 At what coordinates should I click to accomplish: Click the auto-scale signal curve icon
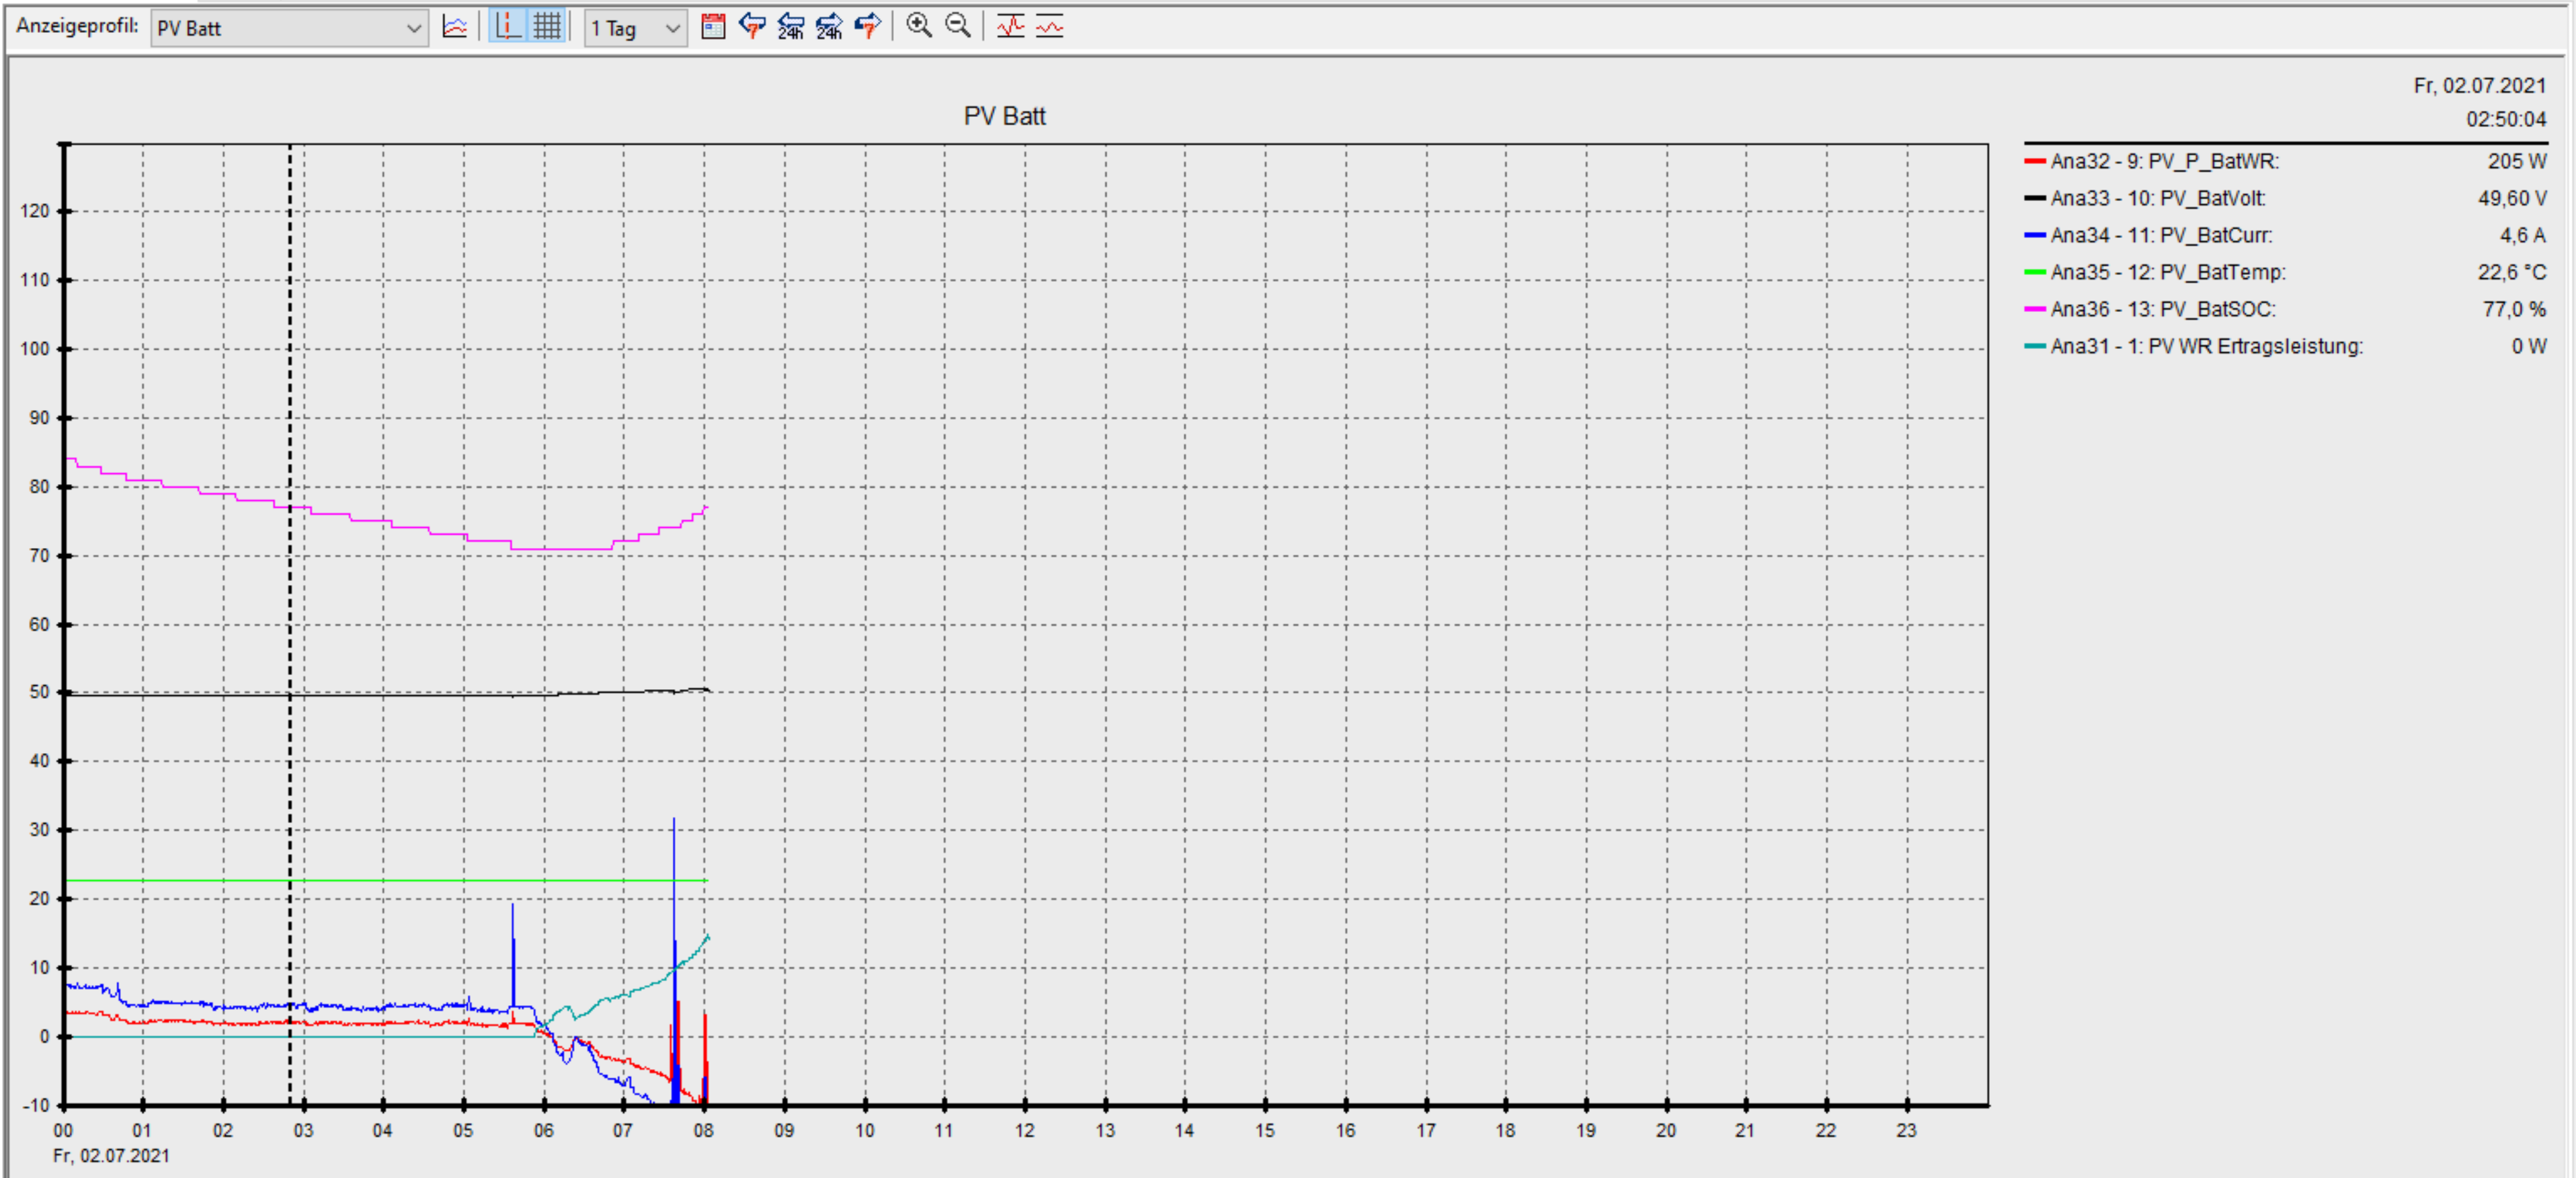[x=1011, y=27]
